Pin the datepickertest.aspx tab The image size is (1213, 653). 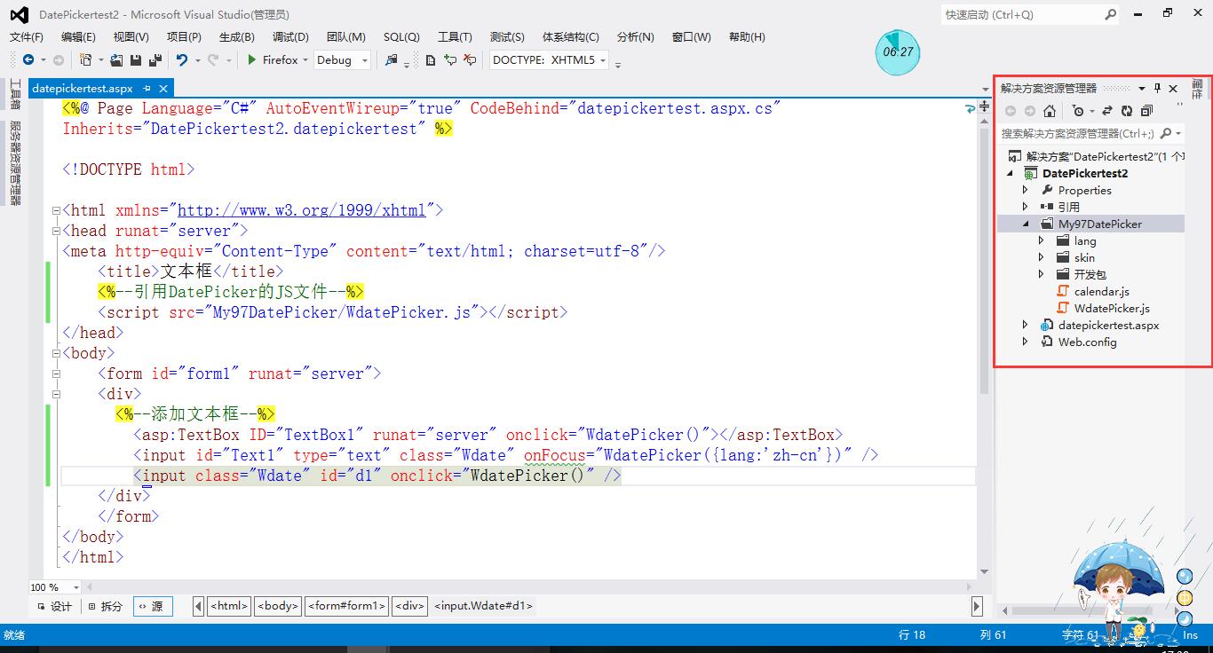pyautogui.click(x=147, y=88)
